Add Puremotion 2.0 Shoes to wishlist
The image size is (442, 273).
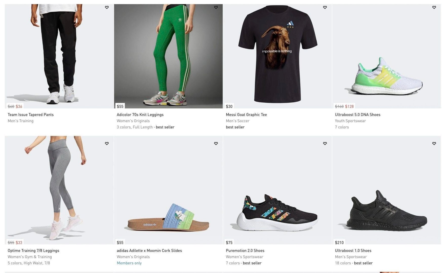[325, 143]
